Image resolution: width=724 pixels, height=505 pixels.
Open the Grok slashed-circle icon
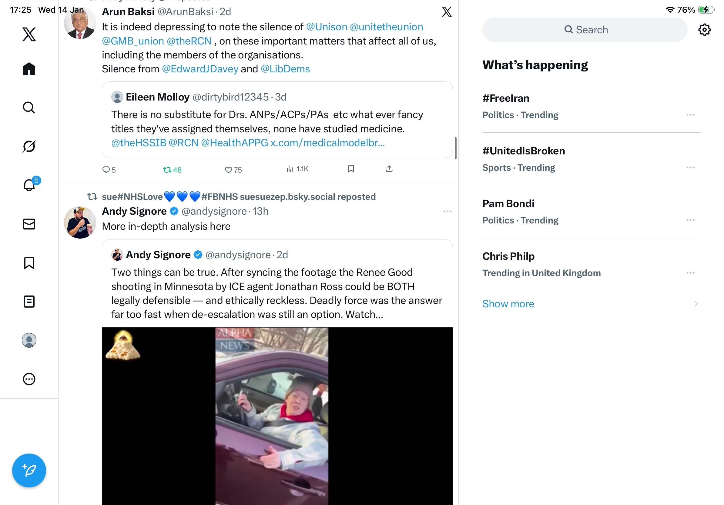(29, 146)
